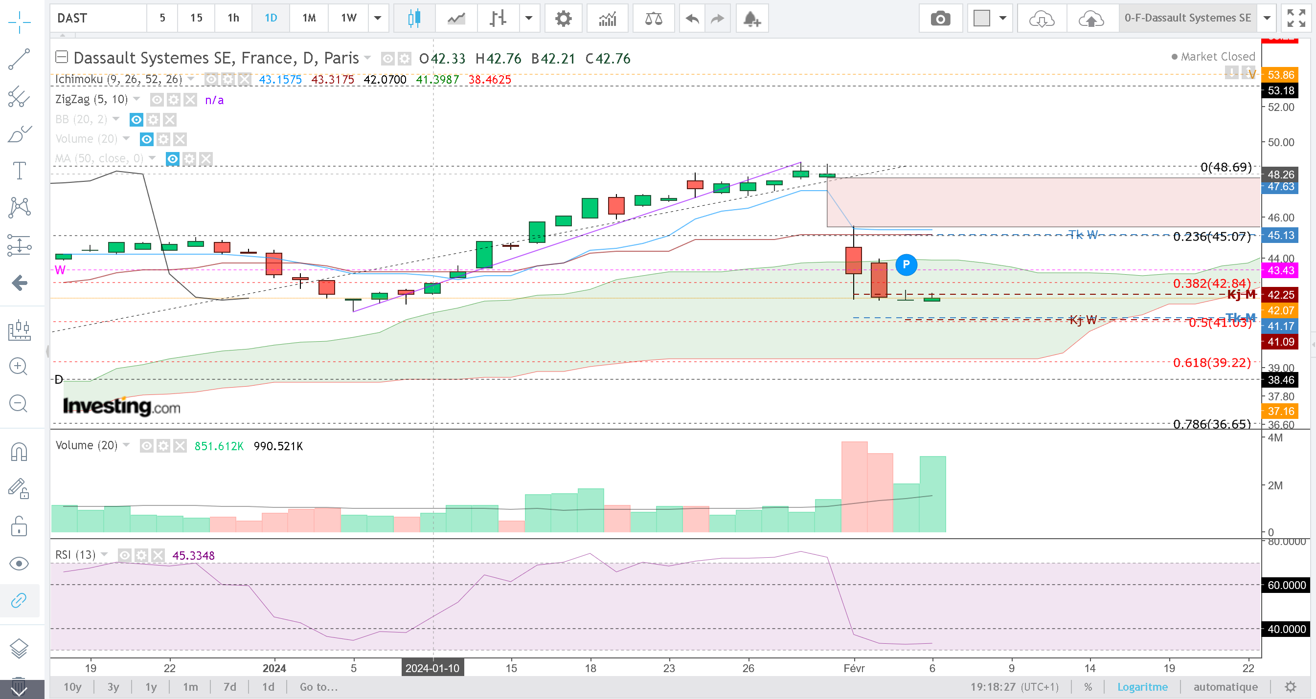Select the trend line drawing tool
Viewport: 1316px width, 699px height.
[20, 59]
